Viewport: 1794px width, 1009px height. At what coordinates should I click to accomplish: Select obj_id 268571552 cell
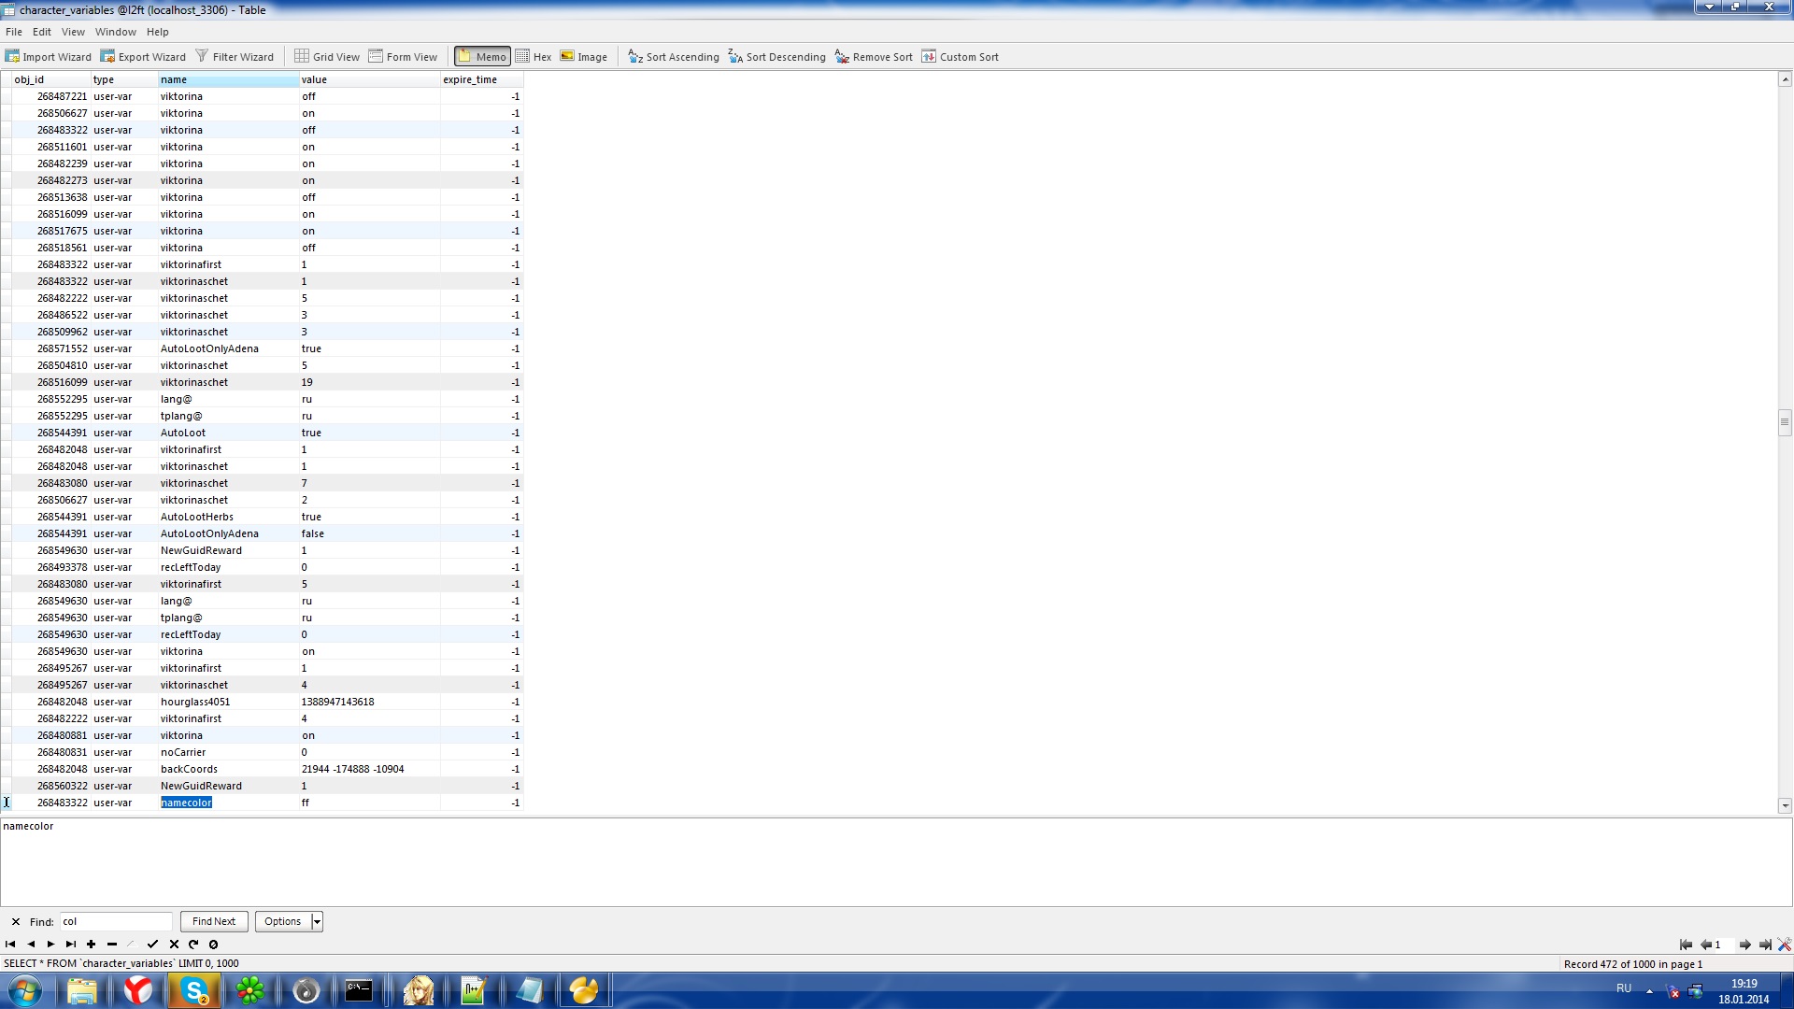coord(51,348)
